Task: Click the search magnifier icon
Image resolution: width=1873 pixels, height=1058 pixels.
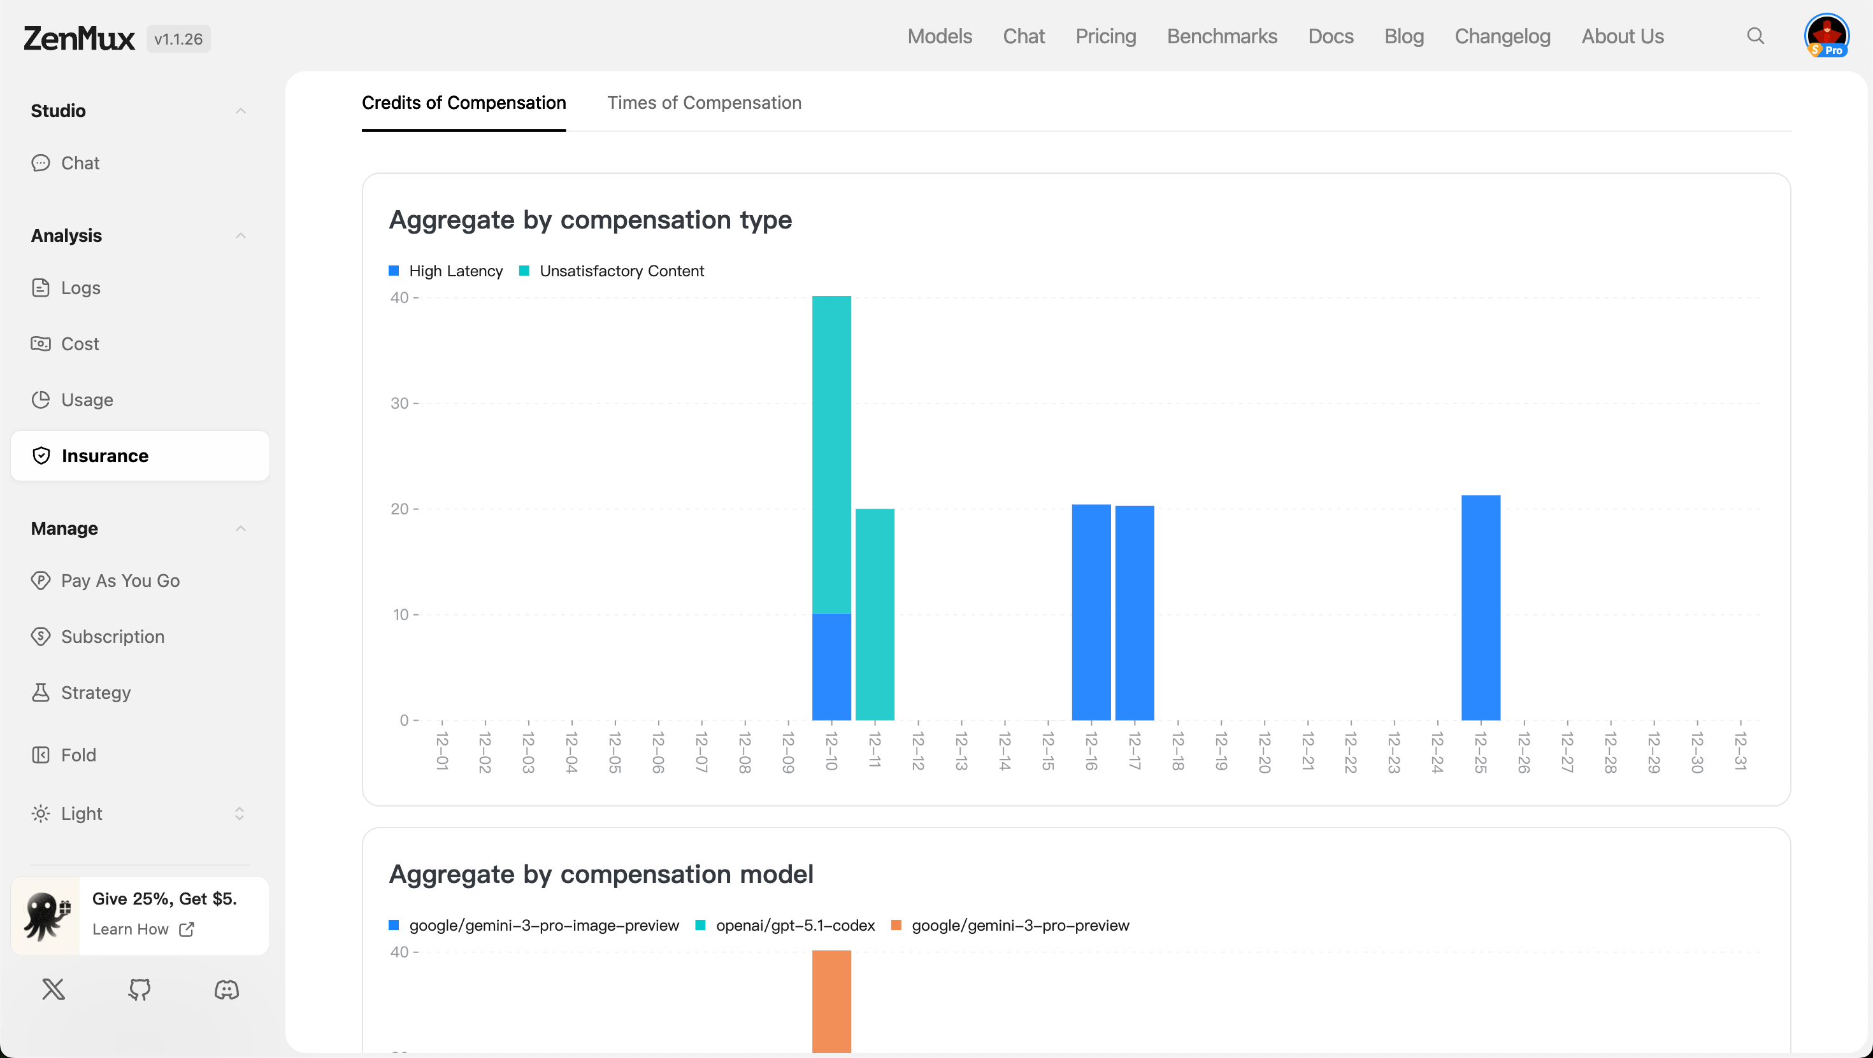Action: point(1755,36)
